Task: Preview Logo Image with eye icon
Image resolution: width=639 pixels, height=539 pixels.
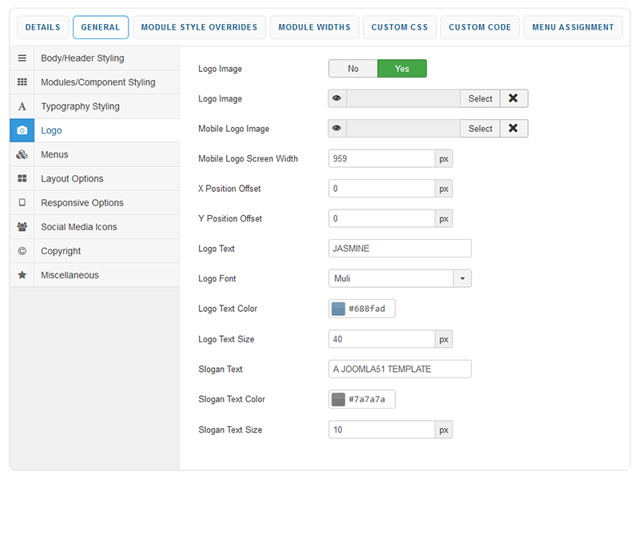Action: pyautogui.click(x=337, y=98)
